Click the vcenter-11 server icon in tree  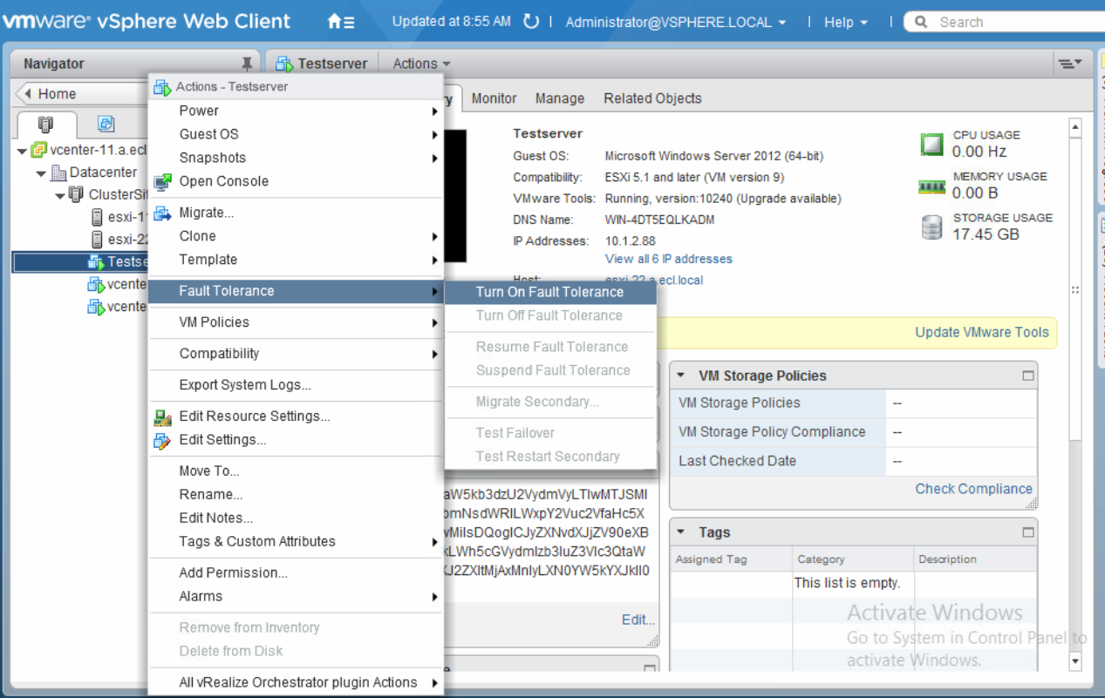38,150
